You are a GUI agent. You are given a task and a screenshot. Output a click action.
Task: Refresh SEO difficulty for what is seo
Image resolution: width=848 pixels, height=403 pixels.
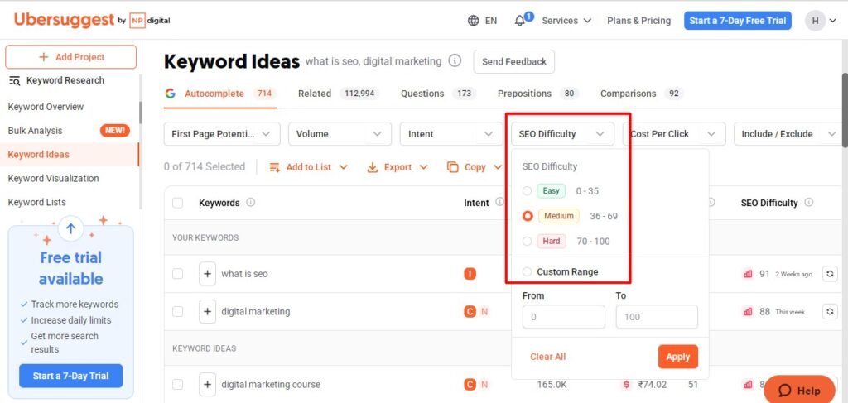pos(830,274)
